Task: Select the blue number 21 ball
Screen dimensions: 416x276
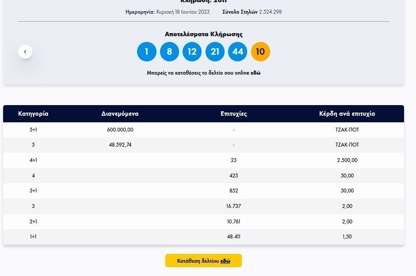Action: [215, 52]
